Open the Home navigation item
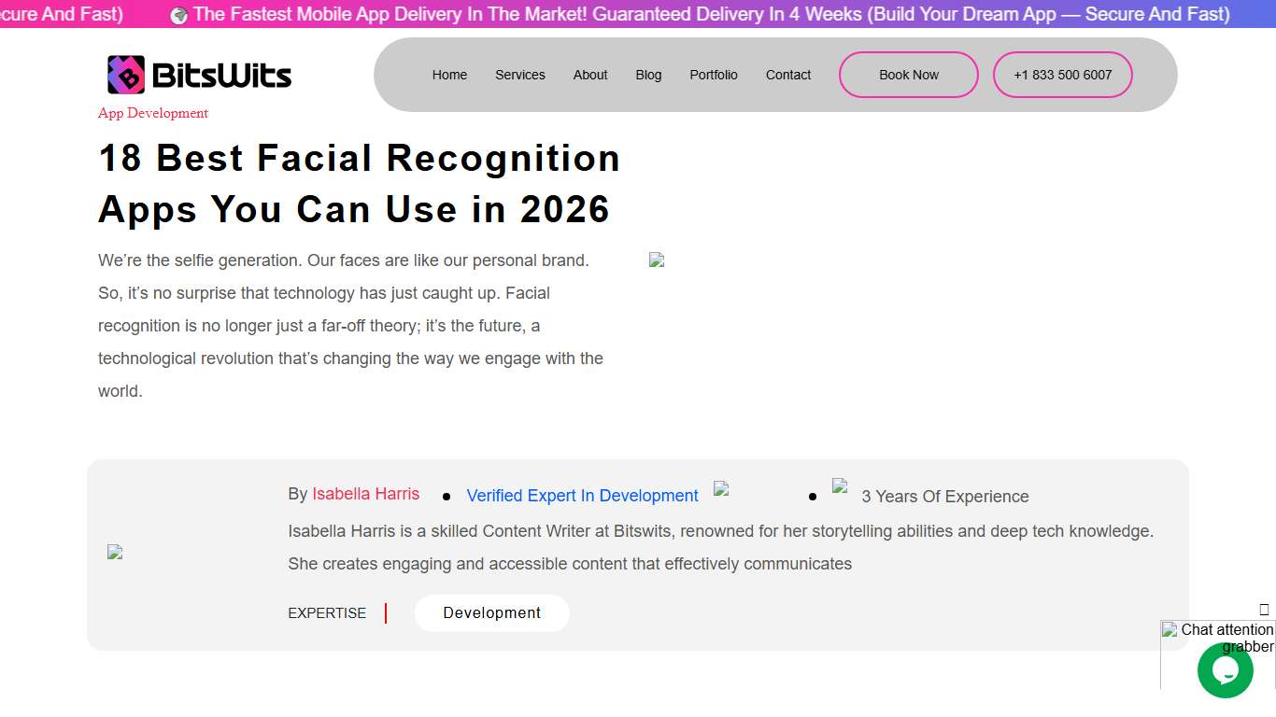The width and height of the screenshot is (1276, 717). pos(449,75)
